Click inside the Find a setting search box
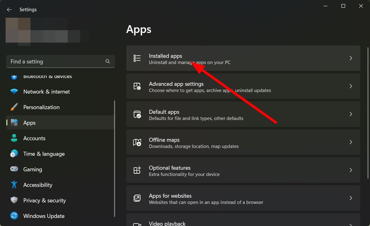Screen dimensions: 370x226 [x=53, y=62]
